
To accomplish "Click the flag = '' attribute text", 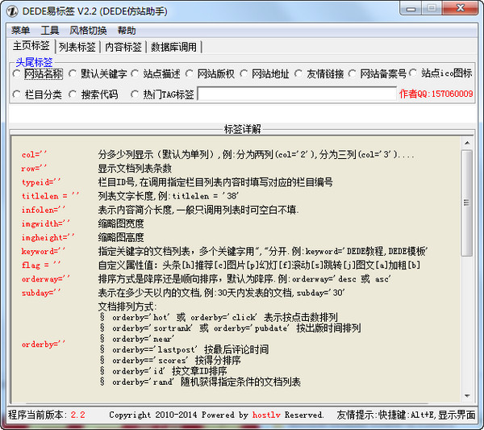I will [41, 265].
